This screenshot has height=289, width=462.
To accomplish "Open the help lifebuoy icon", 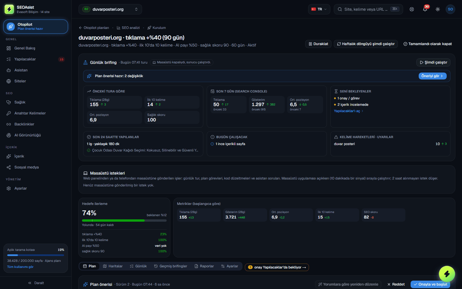I will pos(412,9).
